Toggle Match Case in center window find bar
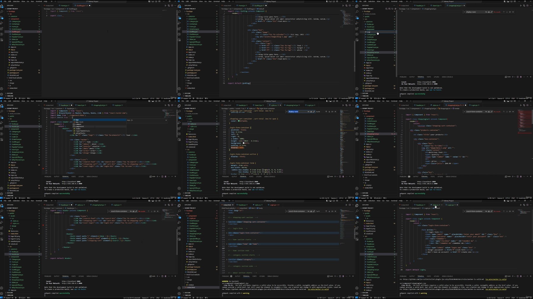This screenshot has height=299, width=533. [308, 112]
